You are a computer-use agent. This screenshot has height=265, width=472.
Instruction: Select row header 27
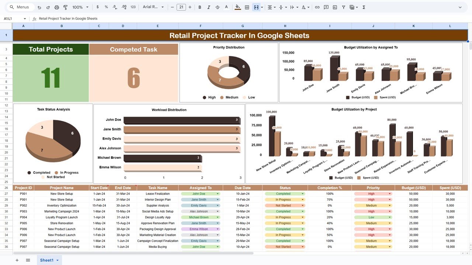point(6,194)
